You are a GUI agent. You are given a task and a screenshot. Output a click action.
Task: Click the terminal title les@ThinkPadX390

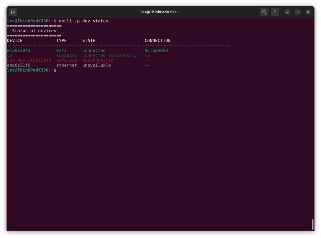tap(160, 12)
